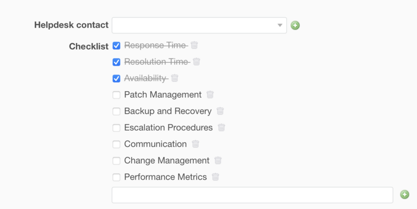417x209 pixels.
Task: Uncheck the Response Time checkbox
Action: point(116,46)
